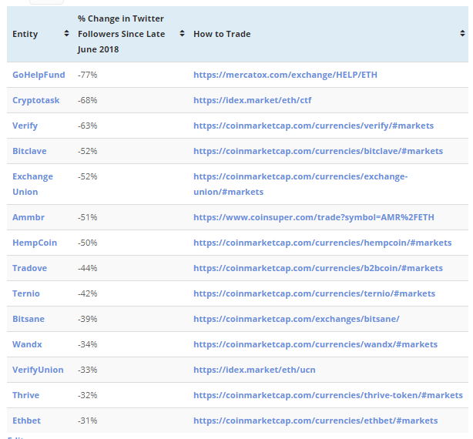Select the -52% cell for Bitclave
This screenshot has width=473, height=439.
click(x=88, y=151)
